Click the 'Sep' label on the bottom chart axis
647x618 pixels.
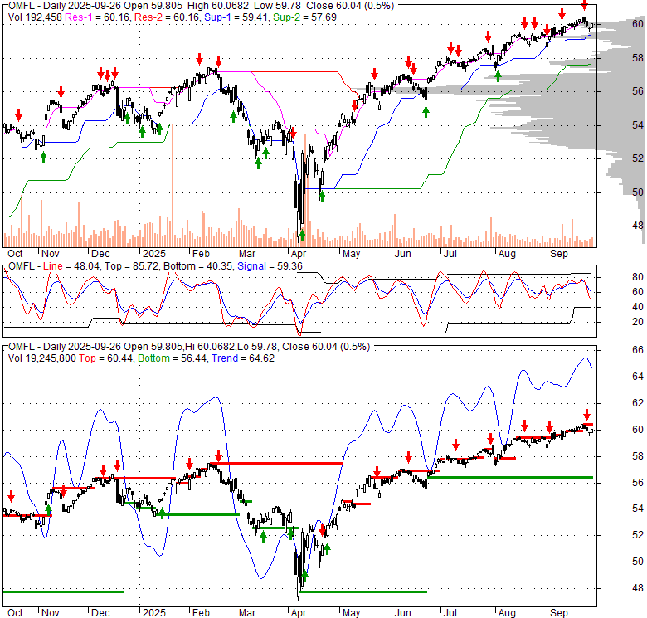pyautogui.click(x=559, y=613)
